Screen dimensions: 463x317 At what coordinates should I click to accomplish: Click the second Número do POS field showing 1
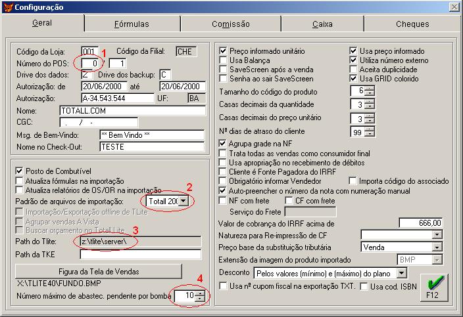(x=118, y=63)
